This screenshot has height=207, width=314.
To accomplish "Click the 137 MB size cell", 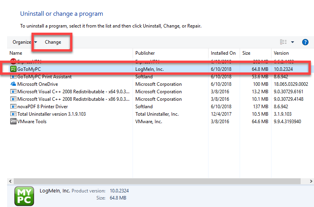I will 260,107.
